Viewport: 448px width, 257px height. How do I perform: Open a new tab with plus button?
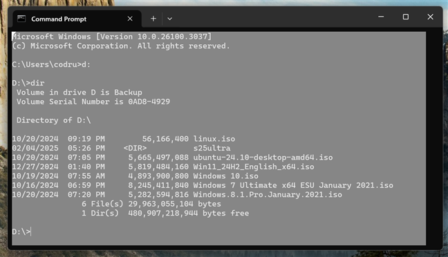tap(153, 19)
